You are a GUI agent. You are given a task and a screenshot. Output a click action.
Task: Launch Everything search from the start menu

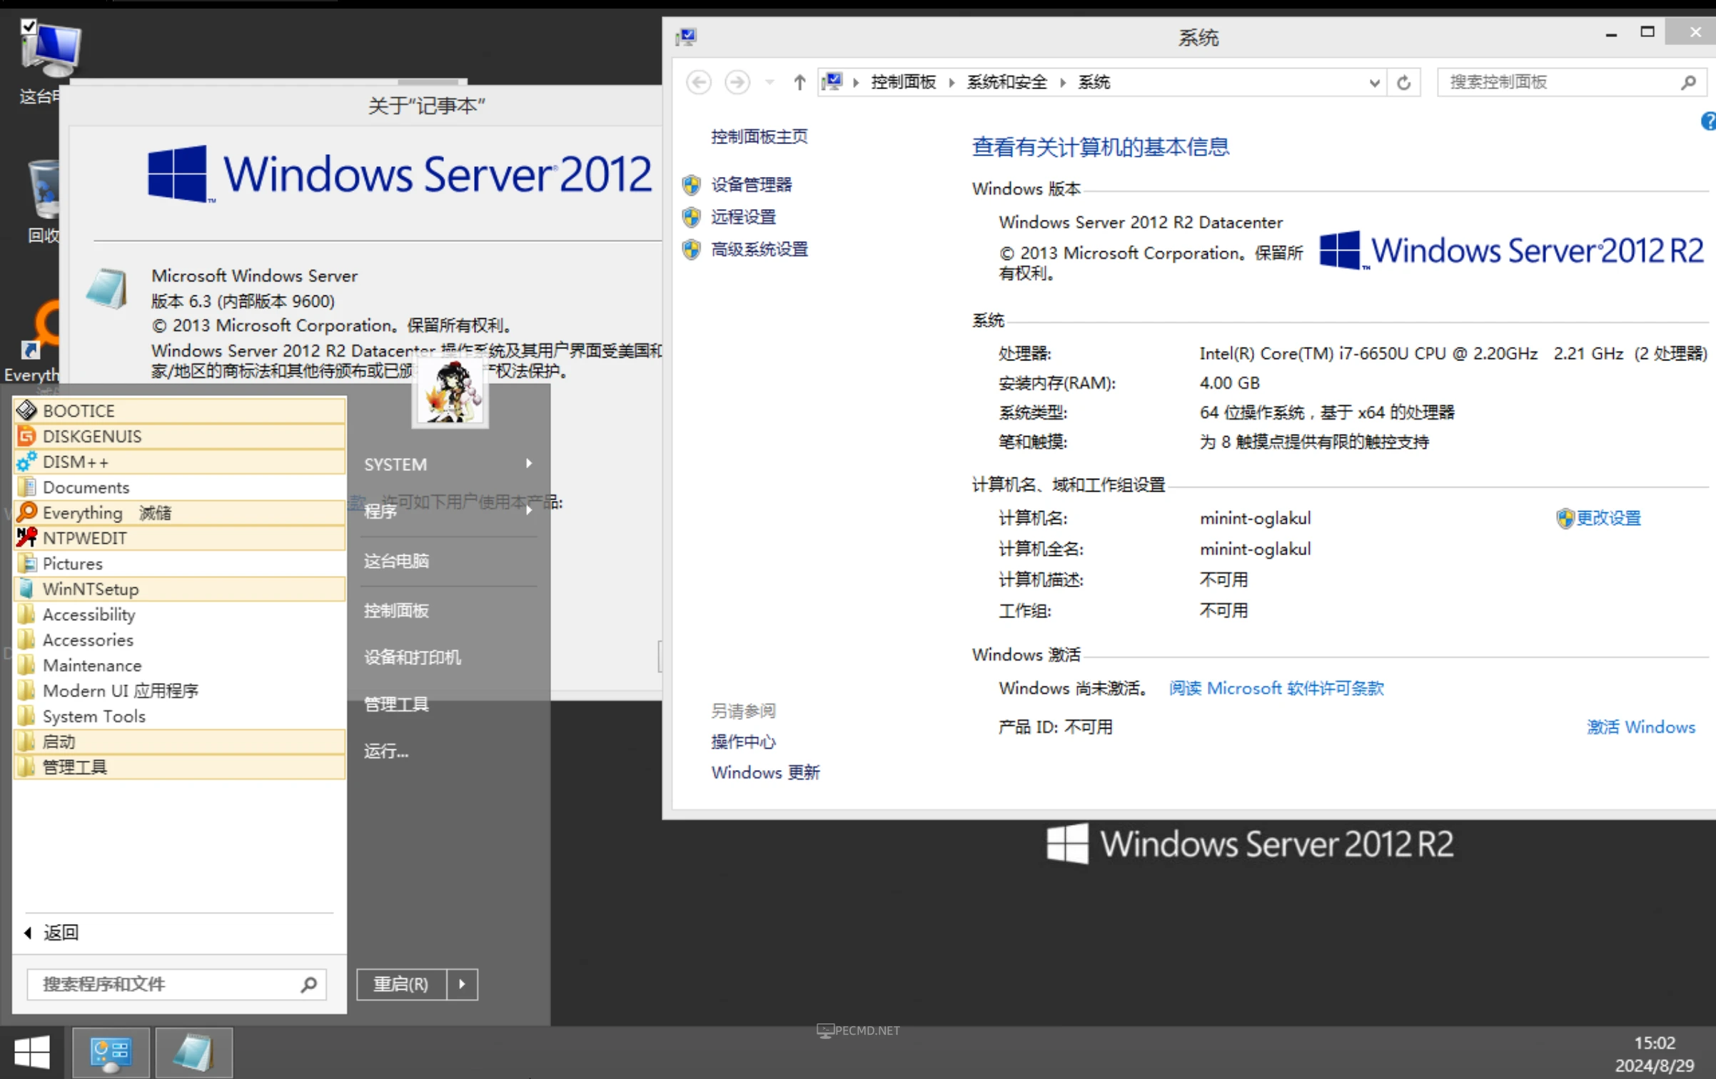point(179,512)
